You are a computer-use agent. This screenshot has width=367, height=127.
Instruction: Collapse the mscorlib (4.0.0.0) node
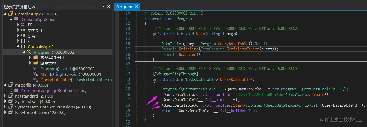pyautogui.click(x=5, y=85)
